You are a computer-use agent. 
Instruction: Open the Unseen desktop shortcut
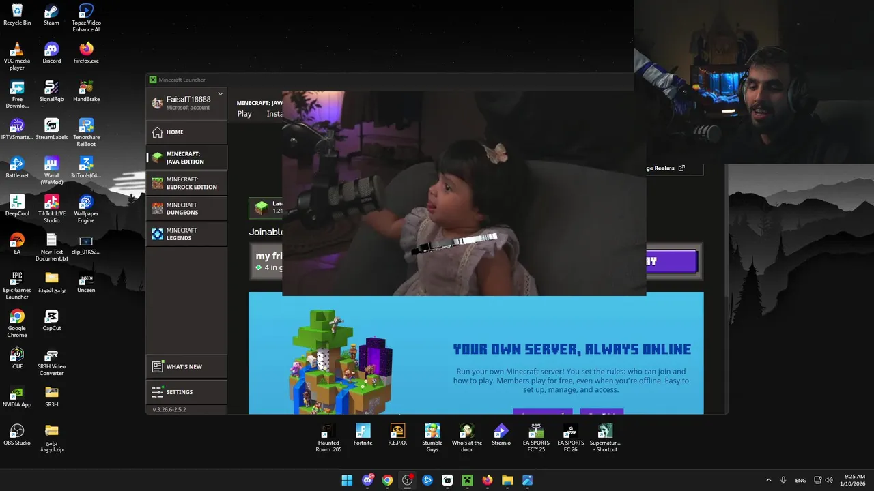point(86,282)
